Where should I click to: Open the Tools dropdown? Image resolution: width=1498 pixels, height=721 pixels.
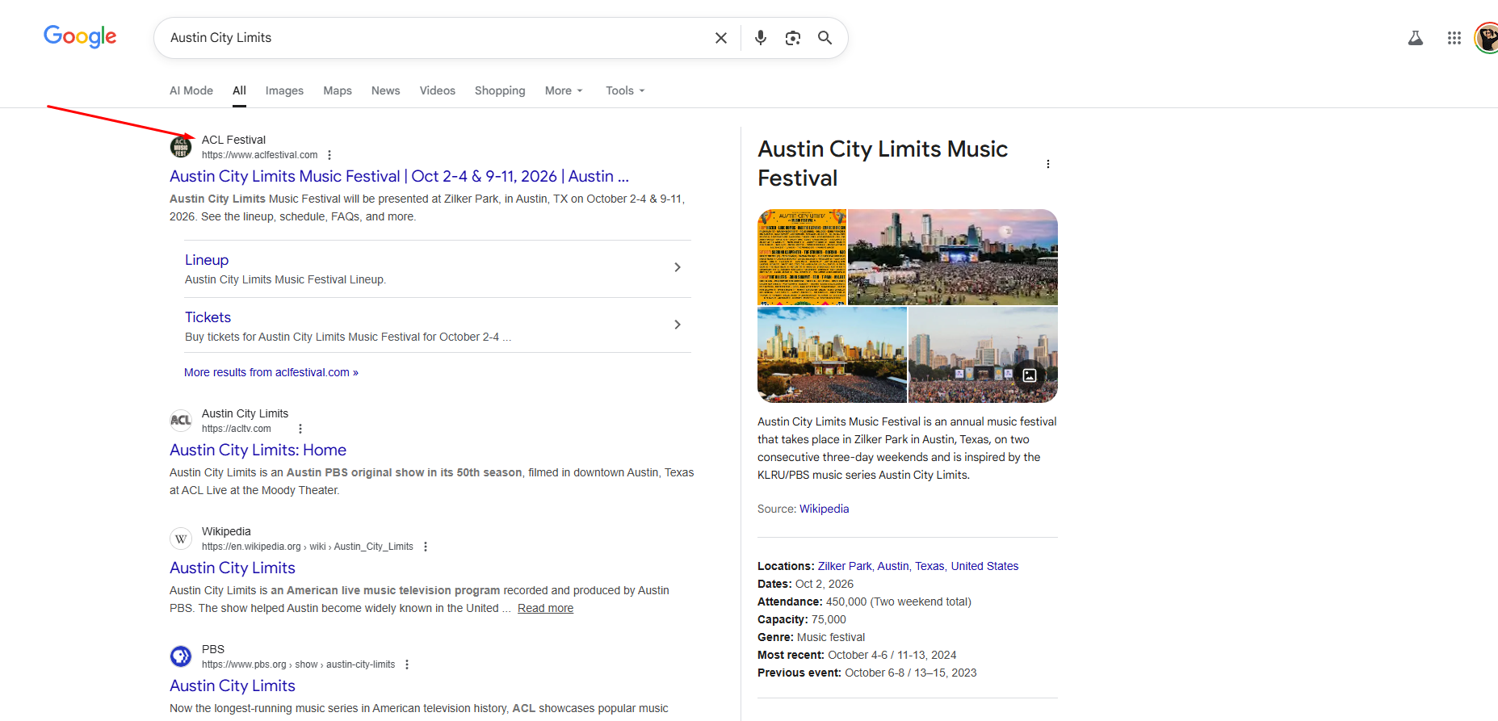(x=625, y=90)
